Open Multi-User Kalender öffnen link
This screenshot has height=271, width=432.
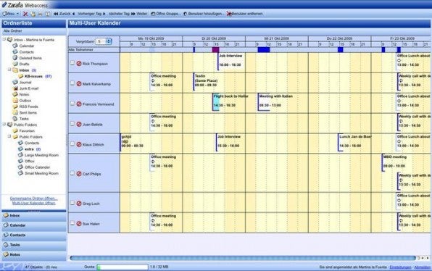pyautogui.click(x=34, y=203)
